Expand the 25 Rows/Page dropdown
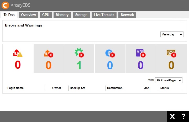Viewport: 189px width, 122px height. click(x=169, y=80)
